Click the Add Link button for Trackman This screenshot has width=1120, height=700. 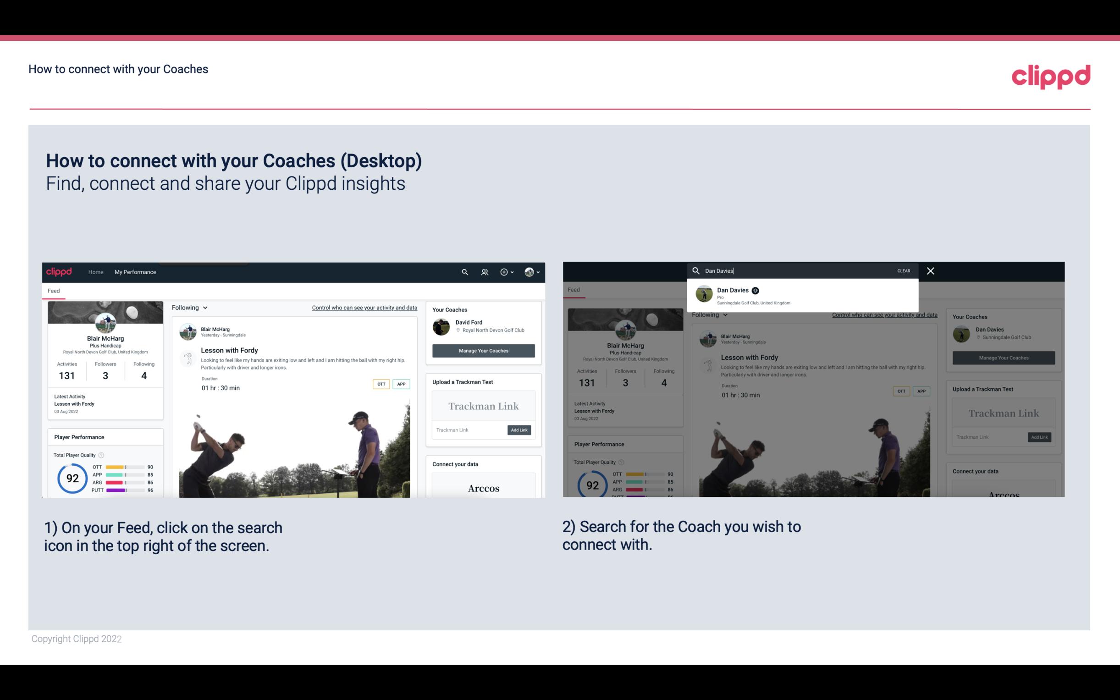tap(519, 428)
